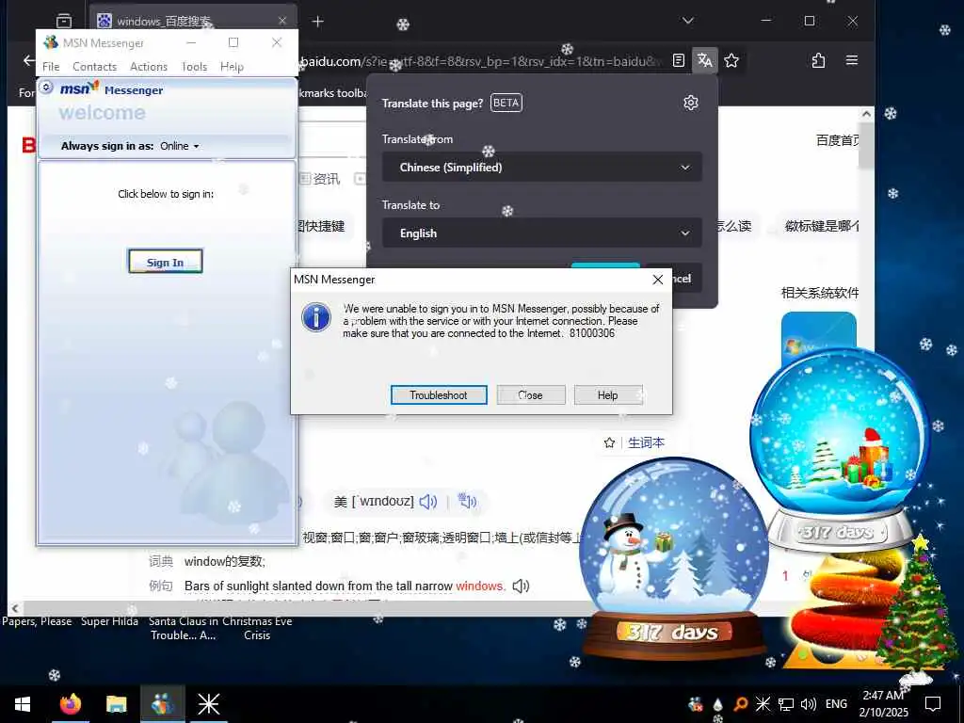The image size is (964, 723).
Task: Click the Sign In button in MSN Messenger
Action: [165, 262]
